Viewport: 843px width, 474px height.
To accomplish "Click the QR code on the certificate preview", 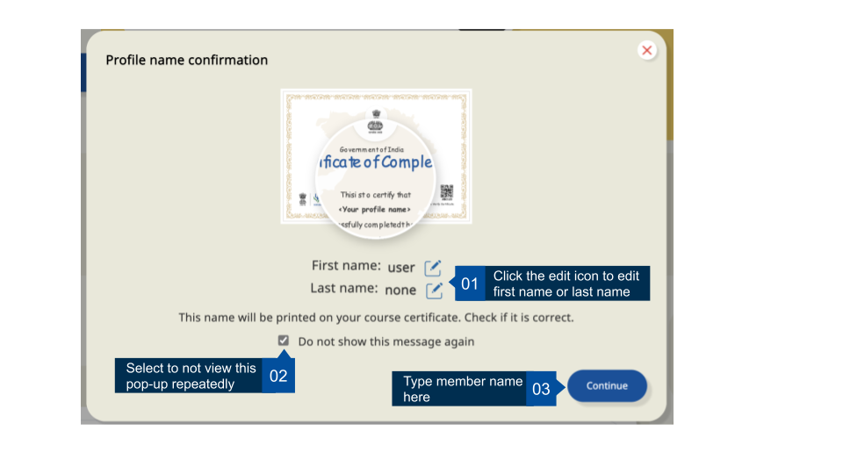I will [447, 192].
